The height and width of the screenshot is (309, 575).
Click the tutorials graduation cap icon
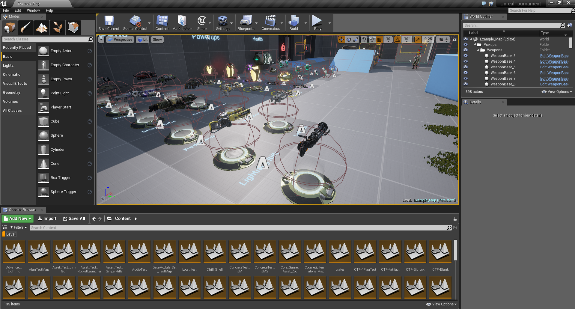491,4
